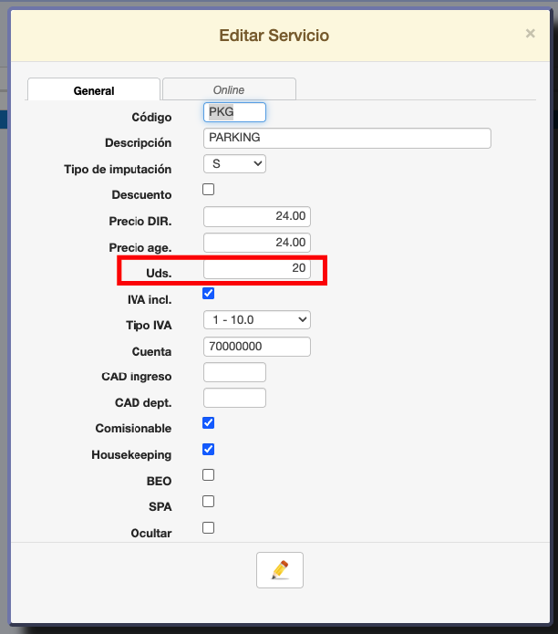Click the Cuenta account number field

257,347
